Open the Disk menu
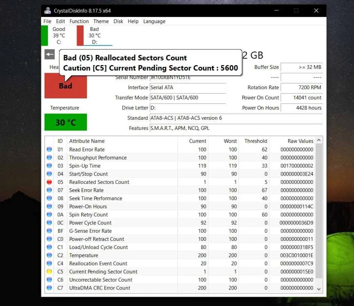The height and width of the screenshot is (306, 354). click(x=118, y=21)
